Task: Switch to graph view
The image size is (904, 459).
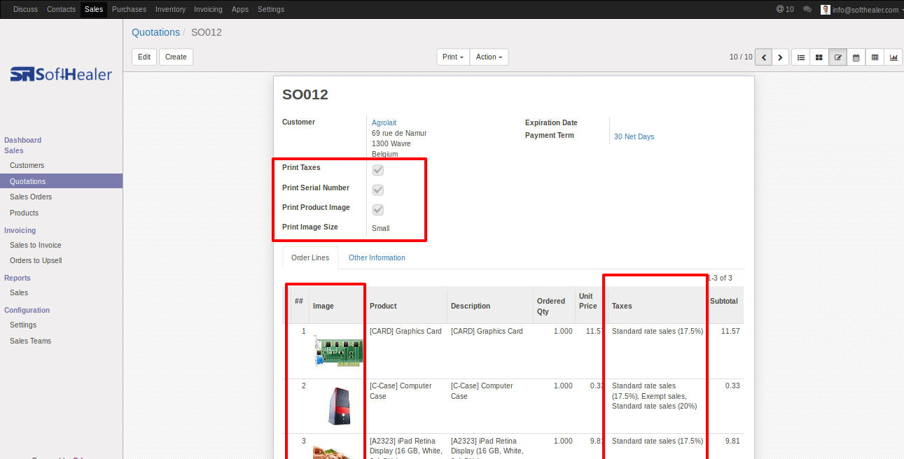Action: click(893, 57)
